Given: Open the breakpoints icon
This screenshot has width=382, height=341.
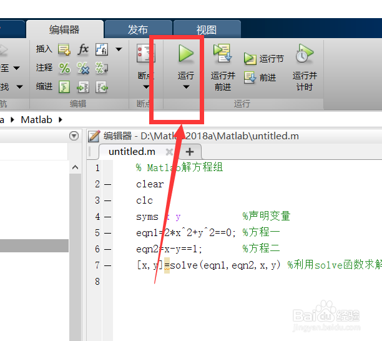Looking at the screenshot, I should (145, 53).
